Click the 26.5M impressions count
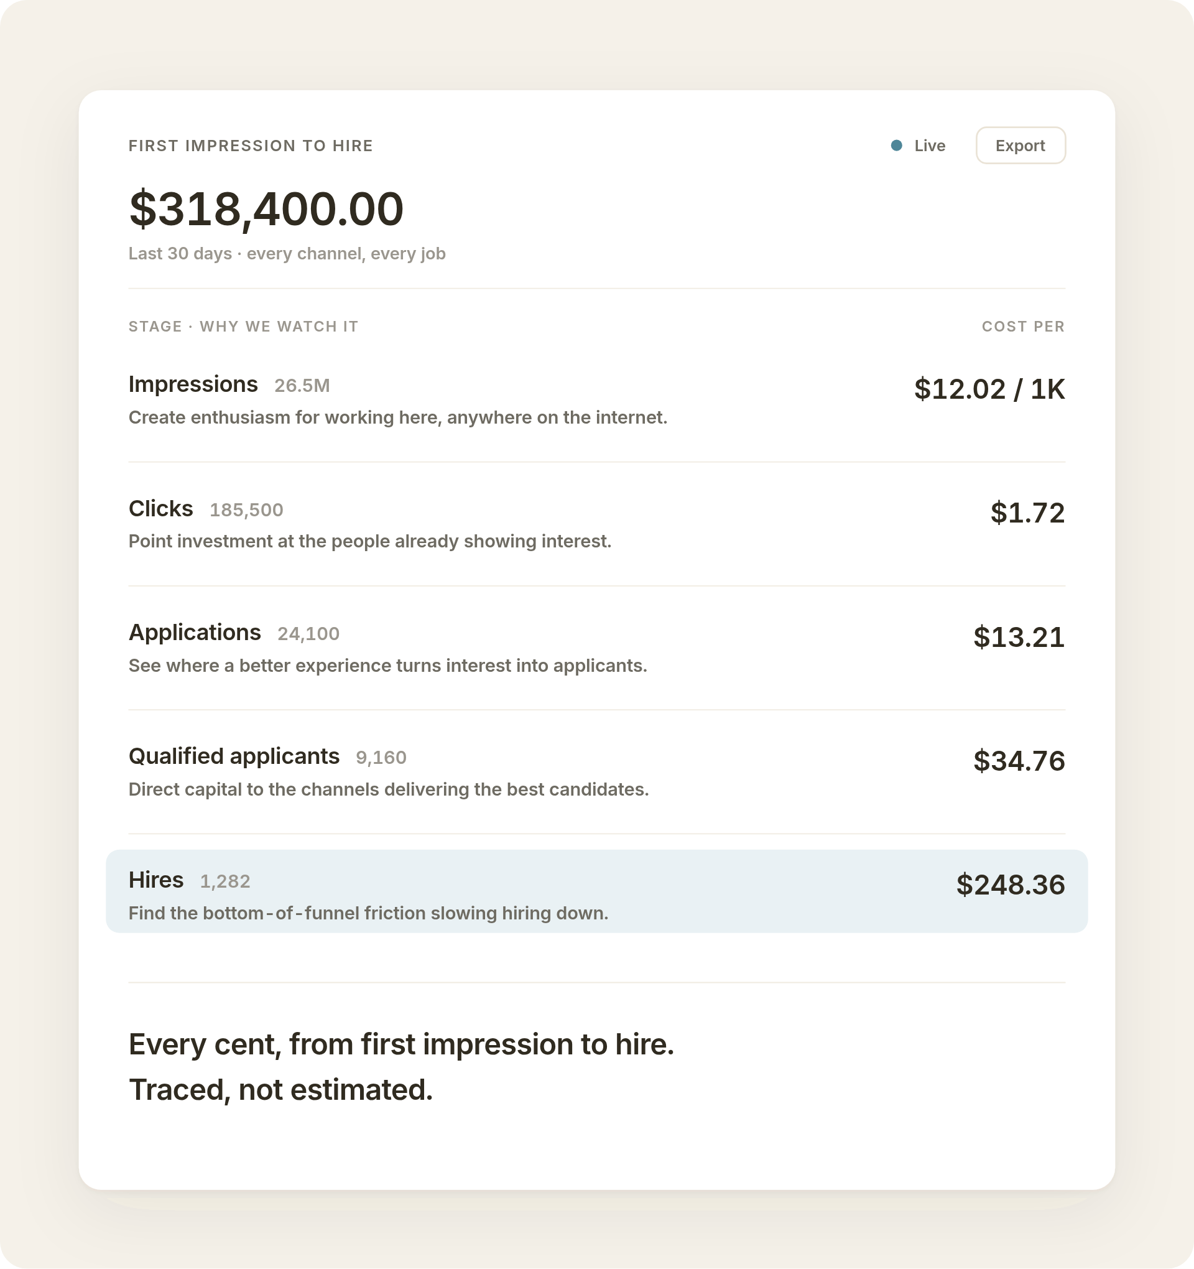The height and width of the screenshot is (1269, 1194). [x=302, y=386]
